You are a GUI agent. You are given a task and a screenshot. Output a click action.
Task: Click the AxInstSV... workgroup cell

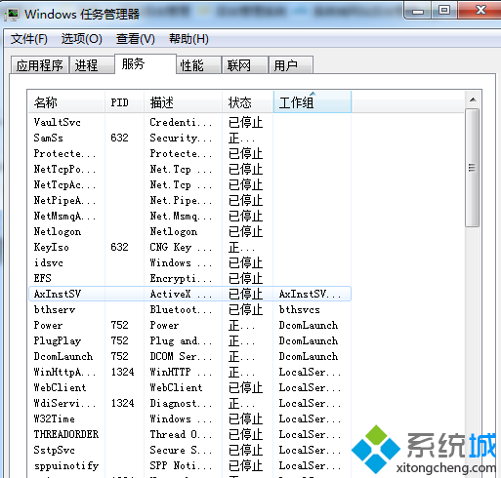click(x=310, y=294)
